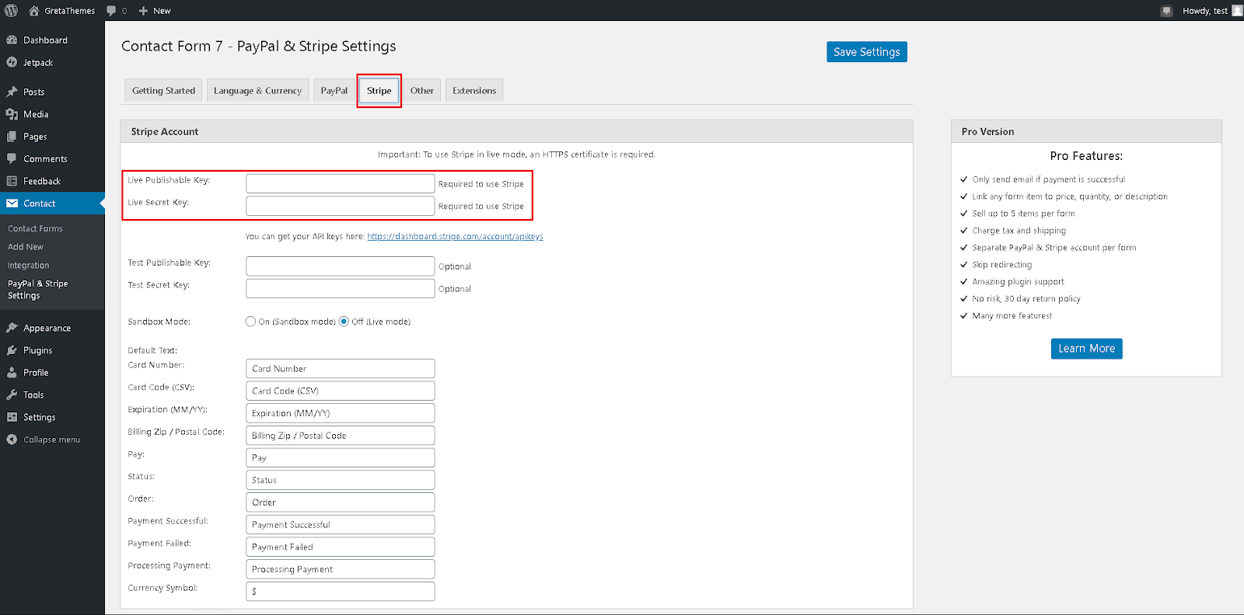Open the comments bubble in admin bar
The height and width of the screenshot is (615, 1244).
111,10
